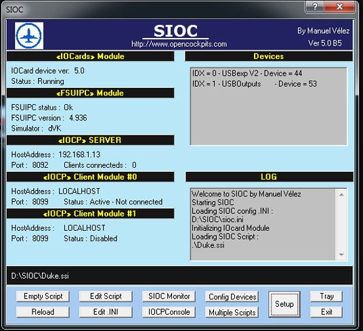The width and height of the screenshot is (363, 331).
Task: Click the airplane logo icon
Action: [29, 36]
